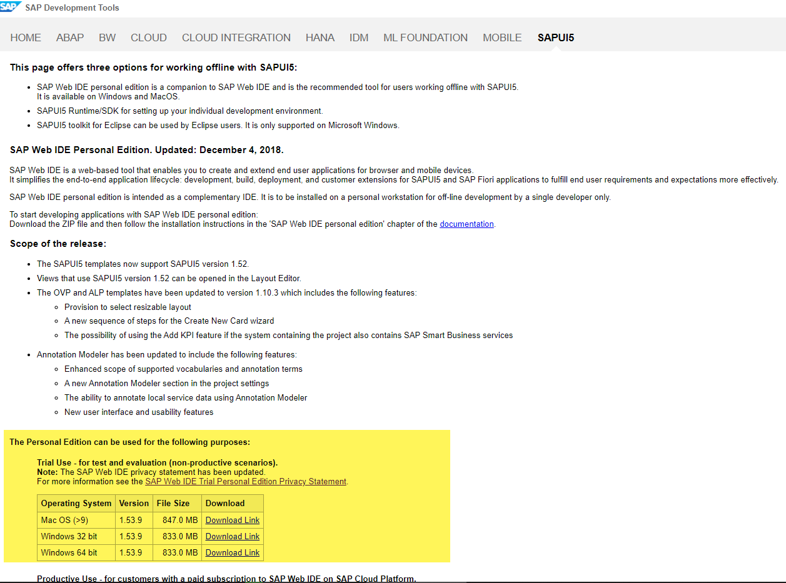The height and width of the screenshot is (583, 786).
Task: Click Download Link for Mac OS (>9)
Action: point(233,520)
